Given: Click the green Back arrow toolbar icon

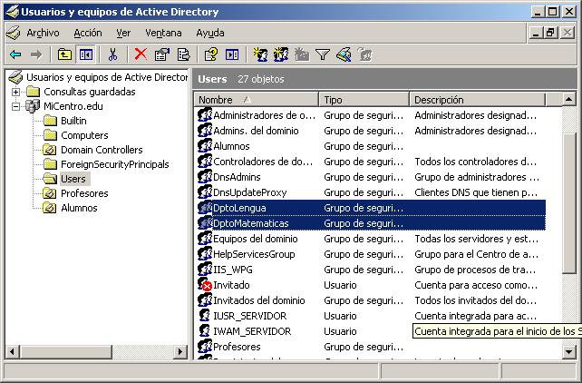Looking at the screenshot, I should pos(15,54).
